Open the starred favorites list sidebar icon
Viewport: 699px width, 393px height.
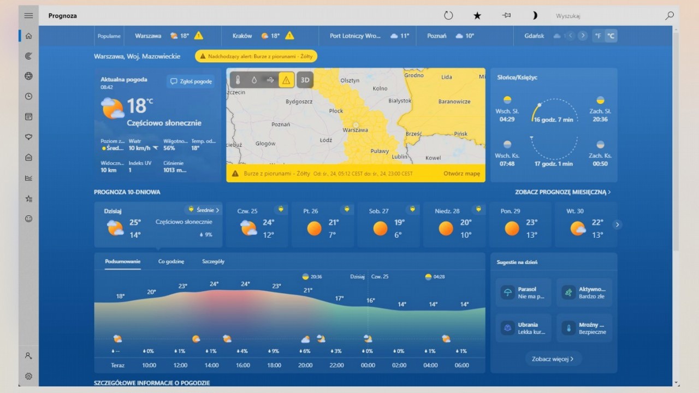(x=28, y=199)
